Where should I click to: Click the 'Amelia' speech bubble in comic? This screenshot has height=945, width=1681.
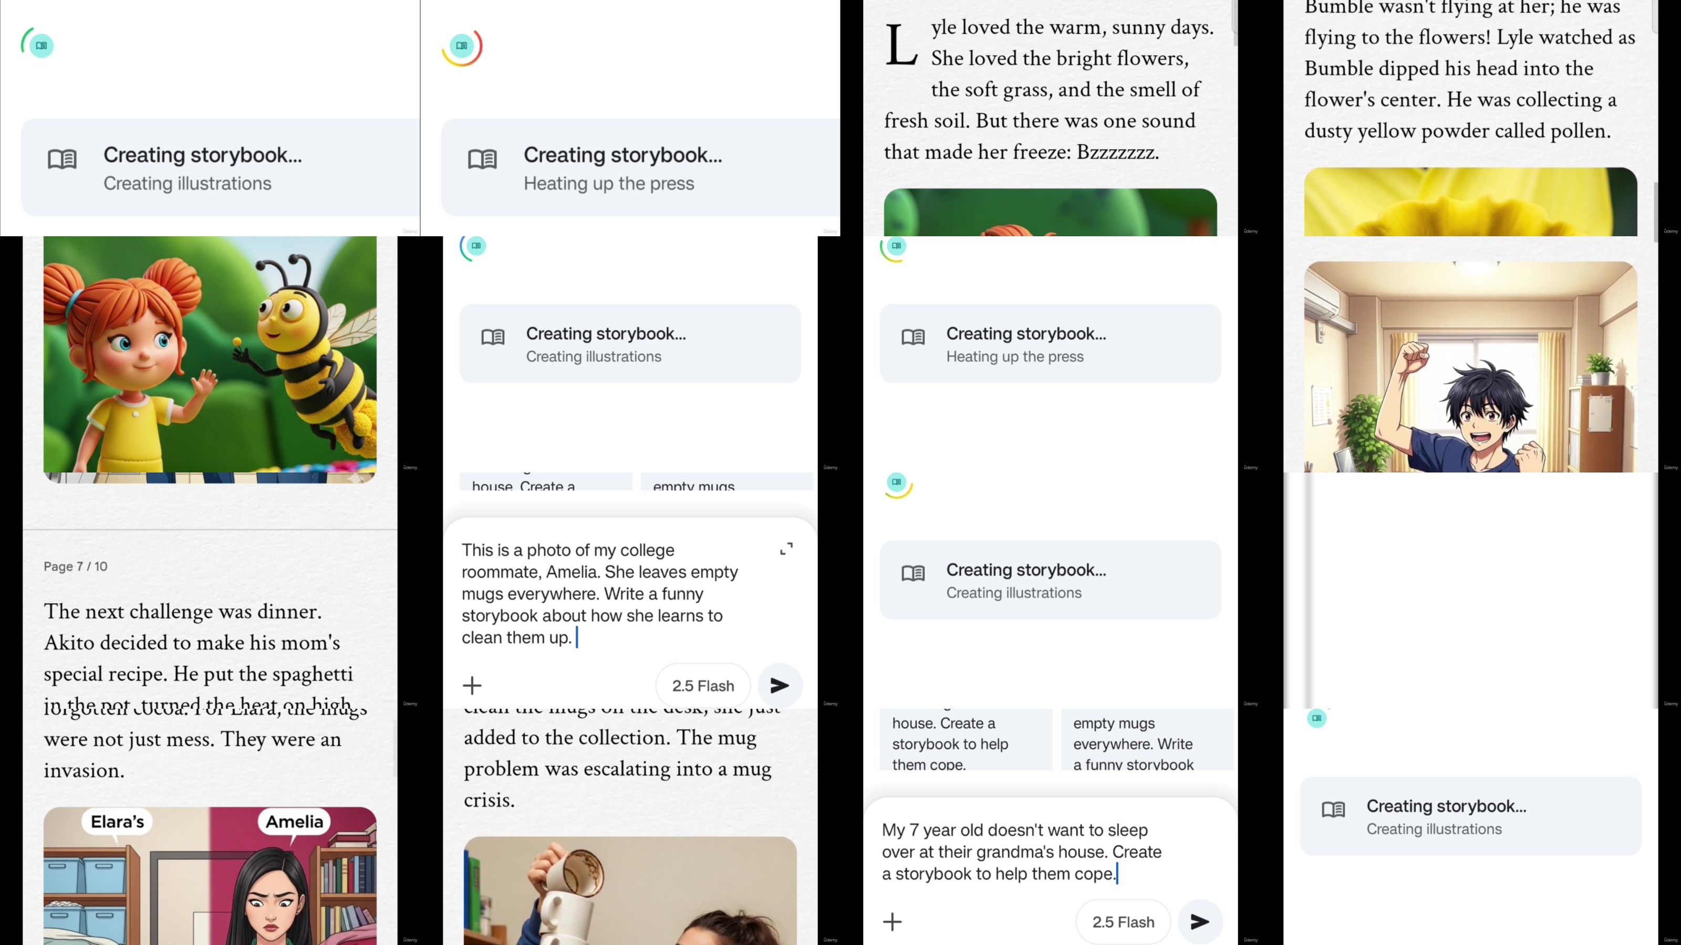point(294,822)
